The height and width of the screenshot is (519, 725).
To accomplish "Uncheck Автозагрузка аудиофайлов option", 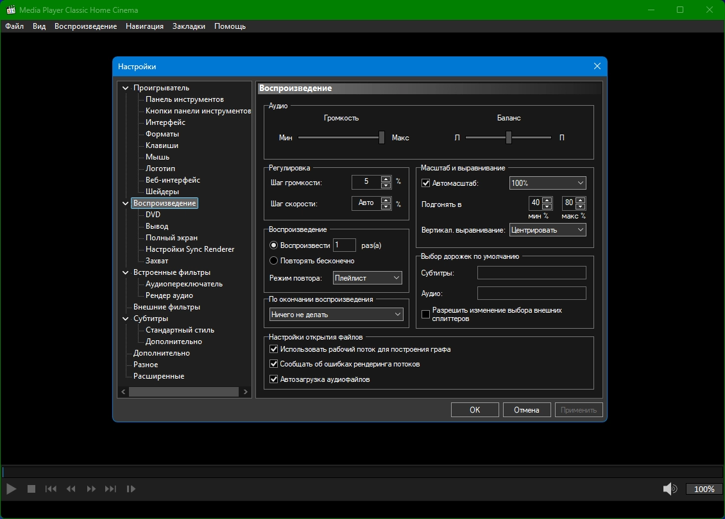I will tap(274, 379).
